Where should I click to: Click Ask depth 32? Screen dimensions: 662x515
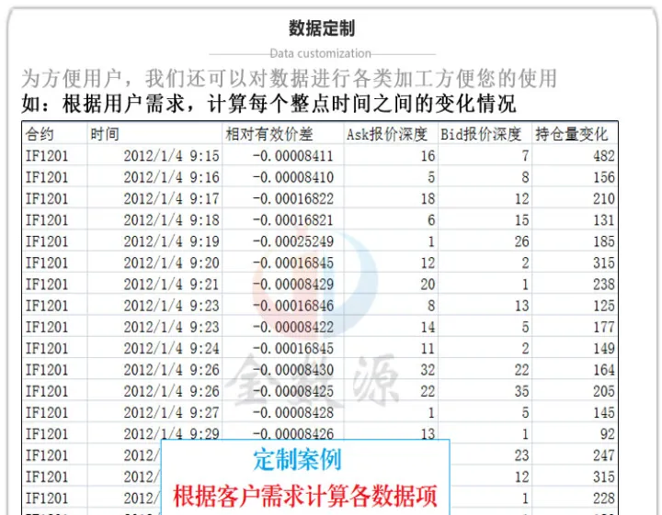(x=428, y=370)
